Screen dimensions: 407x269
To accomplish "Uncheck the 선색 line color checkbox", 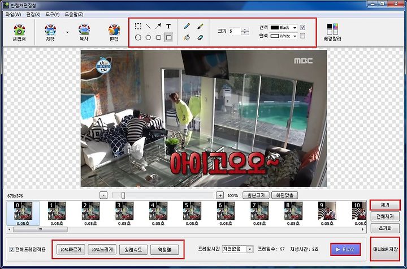I will 302,27.
